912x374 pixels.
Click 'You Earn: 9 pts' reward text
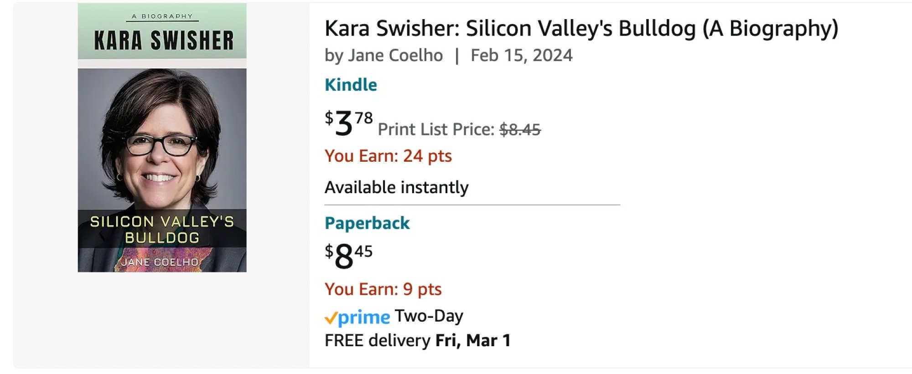pyautogui.click(x=382, y=288)
